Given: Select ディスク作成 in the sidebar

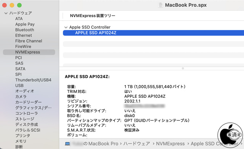Looking at the screenshot, I should click(26, 124).
